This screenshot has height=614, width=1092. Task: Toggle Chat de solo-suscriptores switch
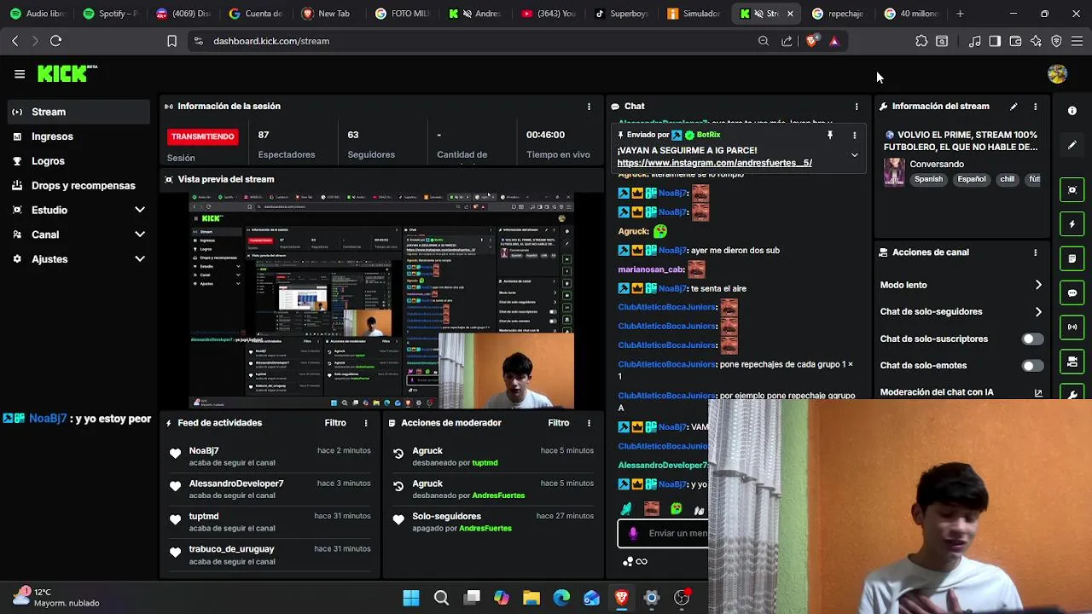pyautogui.click(x=1032, y=339)
